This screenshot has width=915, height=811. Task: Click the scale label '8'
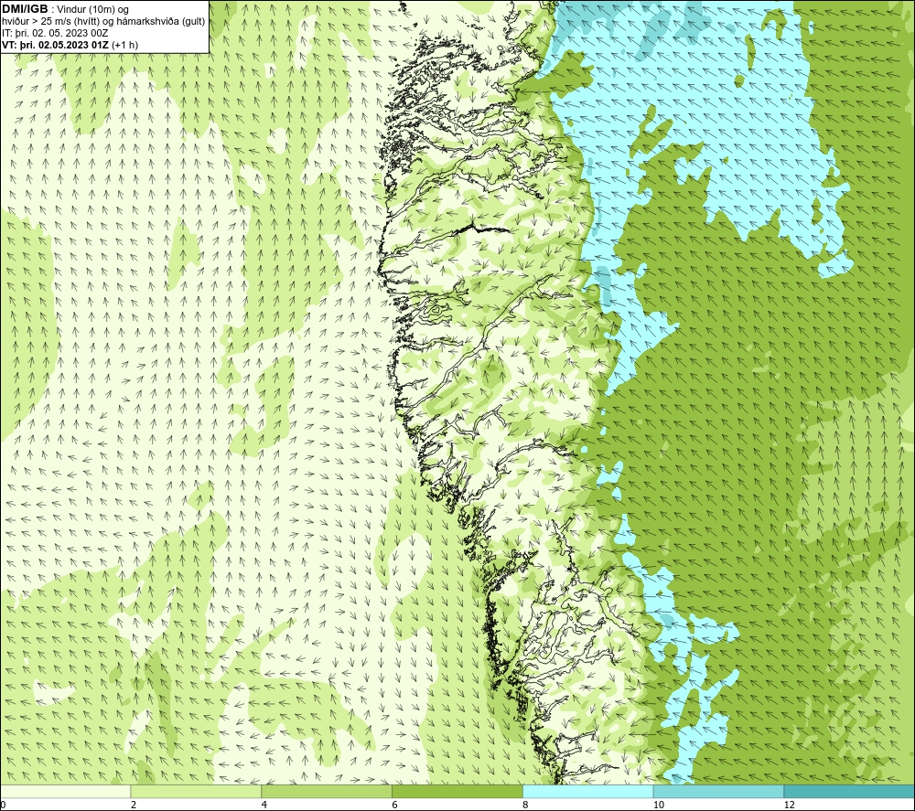point(526,805)
